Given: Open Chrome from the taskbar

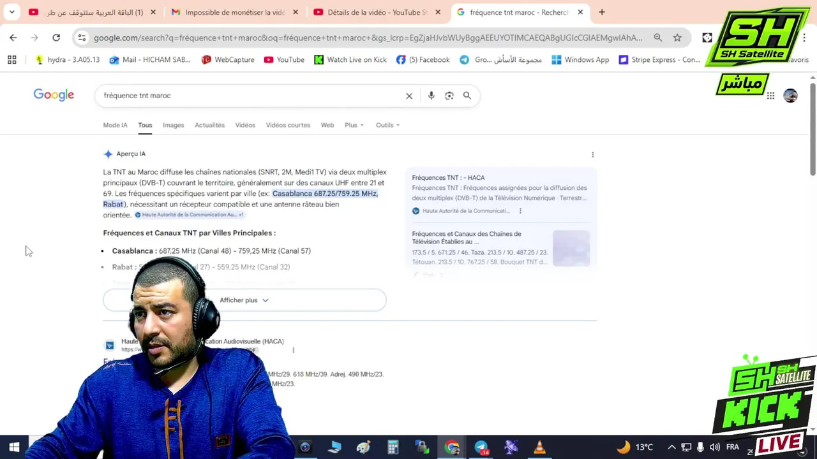Looking at the screenshot, I should tap(452, 447).
